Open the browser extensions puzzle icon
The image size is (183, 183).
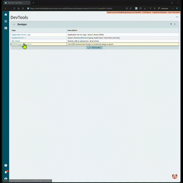pyautogui.click(x=141, y=8)
